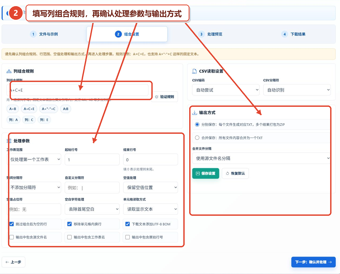Image resolution: width=340 pixels, height=274 pixels.
Task: Enable 输出中包含工作表名 checkbox
Action: click(70, 237)
